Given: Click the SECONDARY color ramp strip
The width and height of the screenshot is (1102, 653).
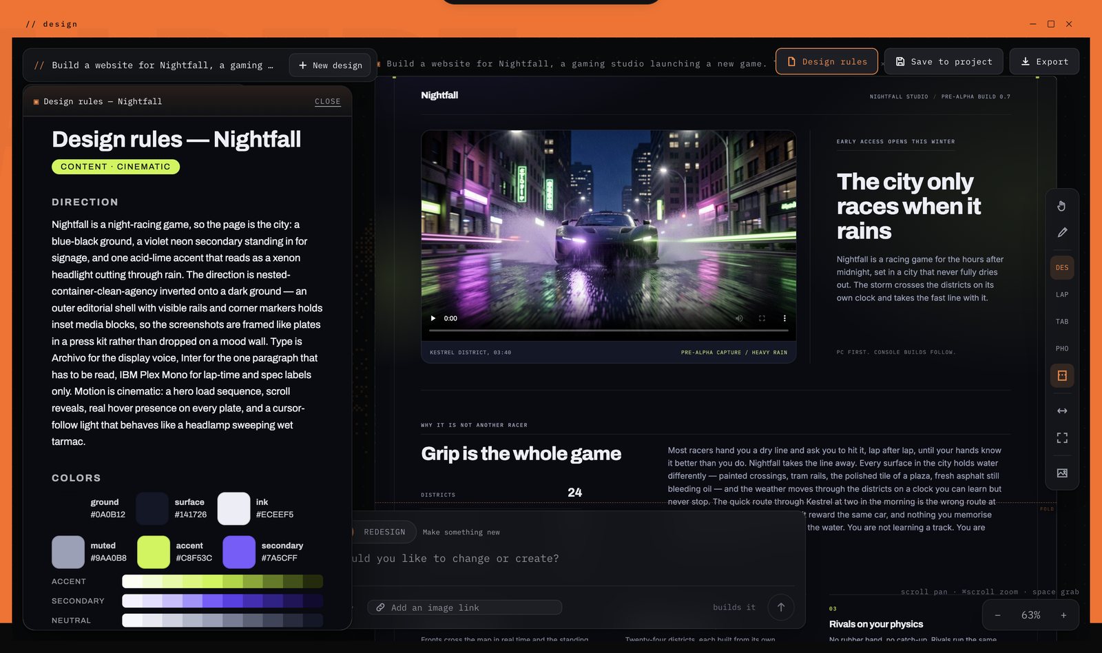Looking at the screenshot, I should tap(222, 601).
